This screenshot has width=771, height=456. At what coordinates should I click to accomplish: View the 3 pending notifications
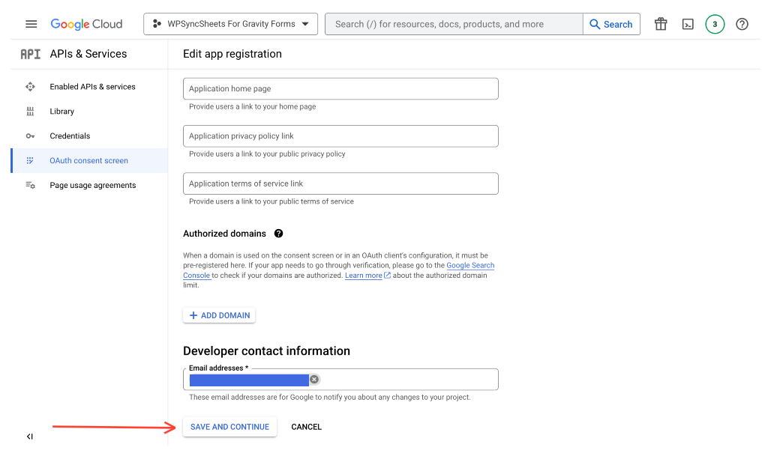point(715,23)
